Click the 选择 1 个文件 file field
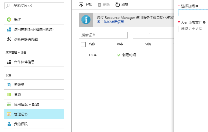 click(193, 29)
